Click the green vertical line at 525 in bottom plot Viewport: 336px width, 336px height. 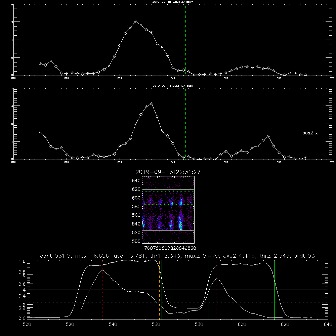(81, 290)
